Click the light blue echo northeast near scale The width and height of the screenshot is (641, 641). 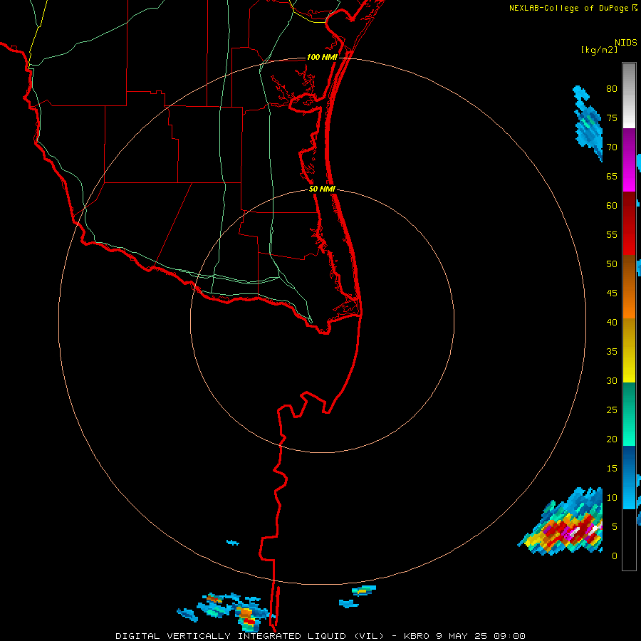[x=588, y=123]
